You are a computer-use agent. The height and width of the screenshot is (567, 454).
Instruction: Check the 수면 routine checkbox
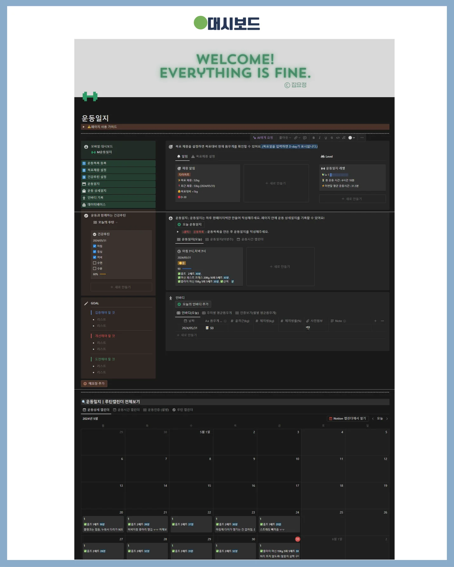pos(95,263)
